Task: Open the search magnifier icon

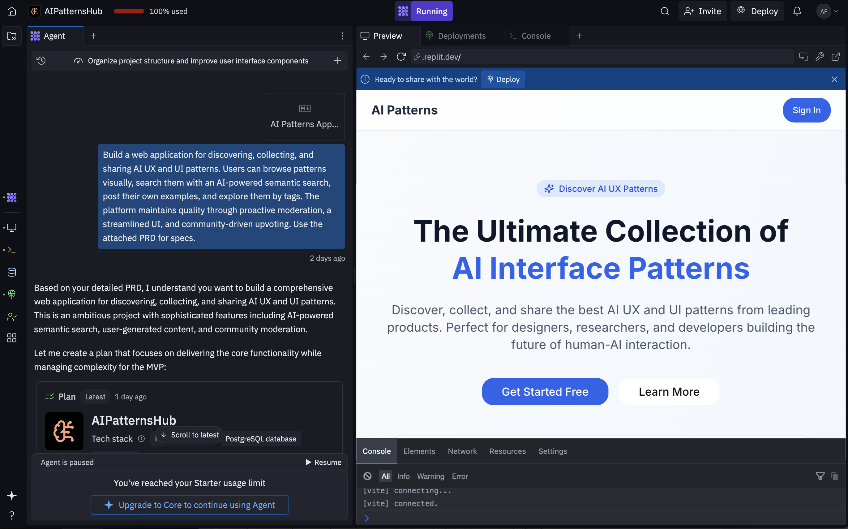Action: pos(664,11)
